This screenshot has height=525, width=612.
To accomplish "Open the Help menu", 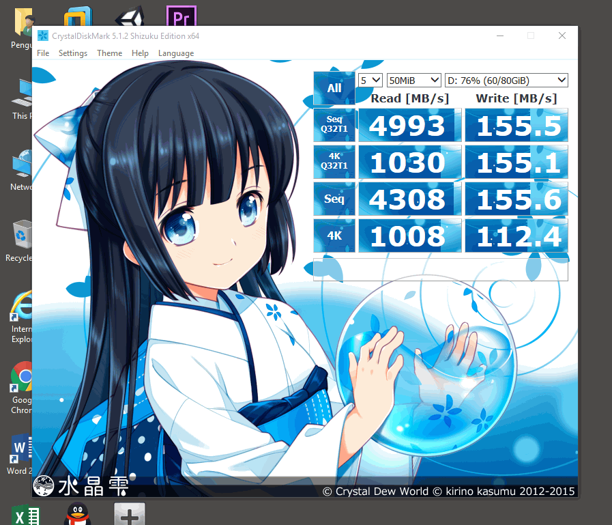I will (140, 53).
